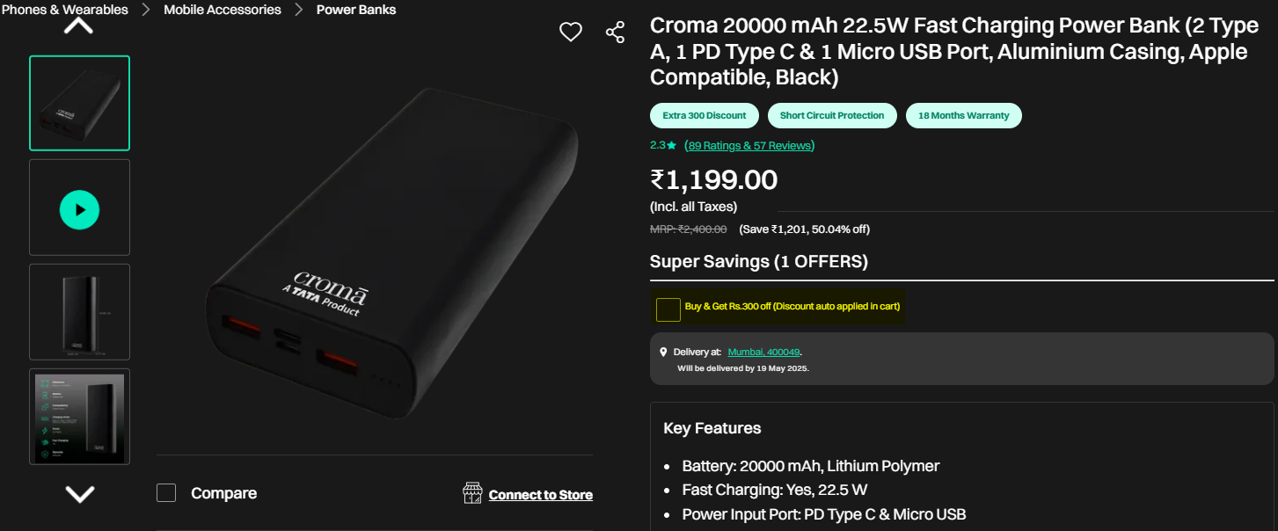
Task: Click the location pin icon near Delivery at
Action: pos(664,352)
